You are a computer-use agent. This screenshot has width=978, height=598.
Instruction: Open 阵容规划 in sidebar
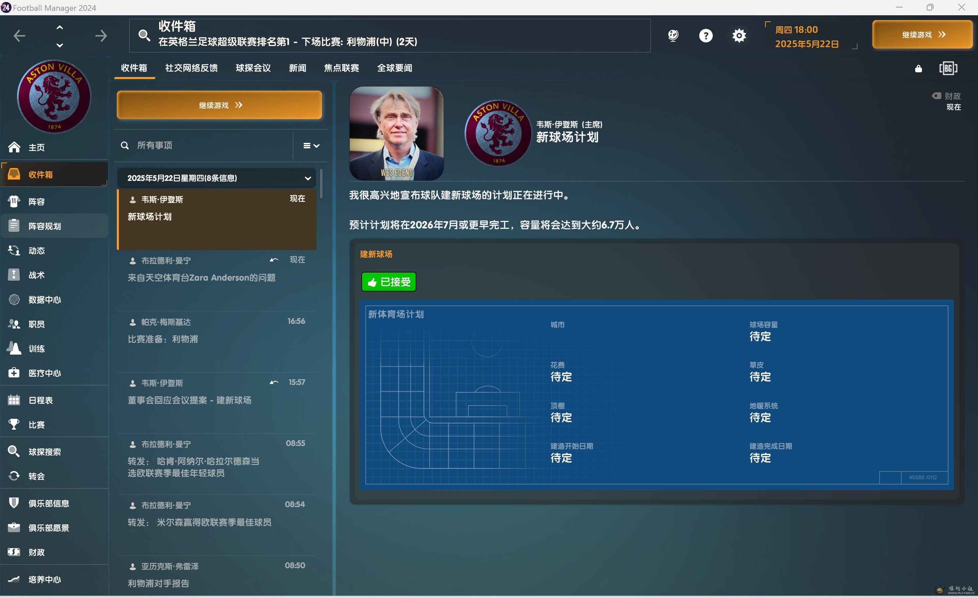(54, 226)
